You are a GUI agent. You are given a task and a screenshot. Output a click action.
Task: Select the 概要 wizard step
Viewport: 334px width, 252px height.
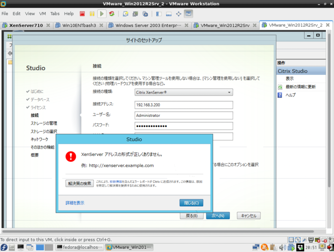click(35, 155)
